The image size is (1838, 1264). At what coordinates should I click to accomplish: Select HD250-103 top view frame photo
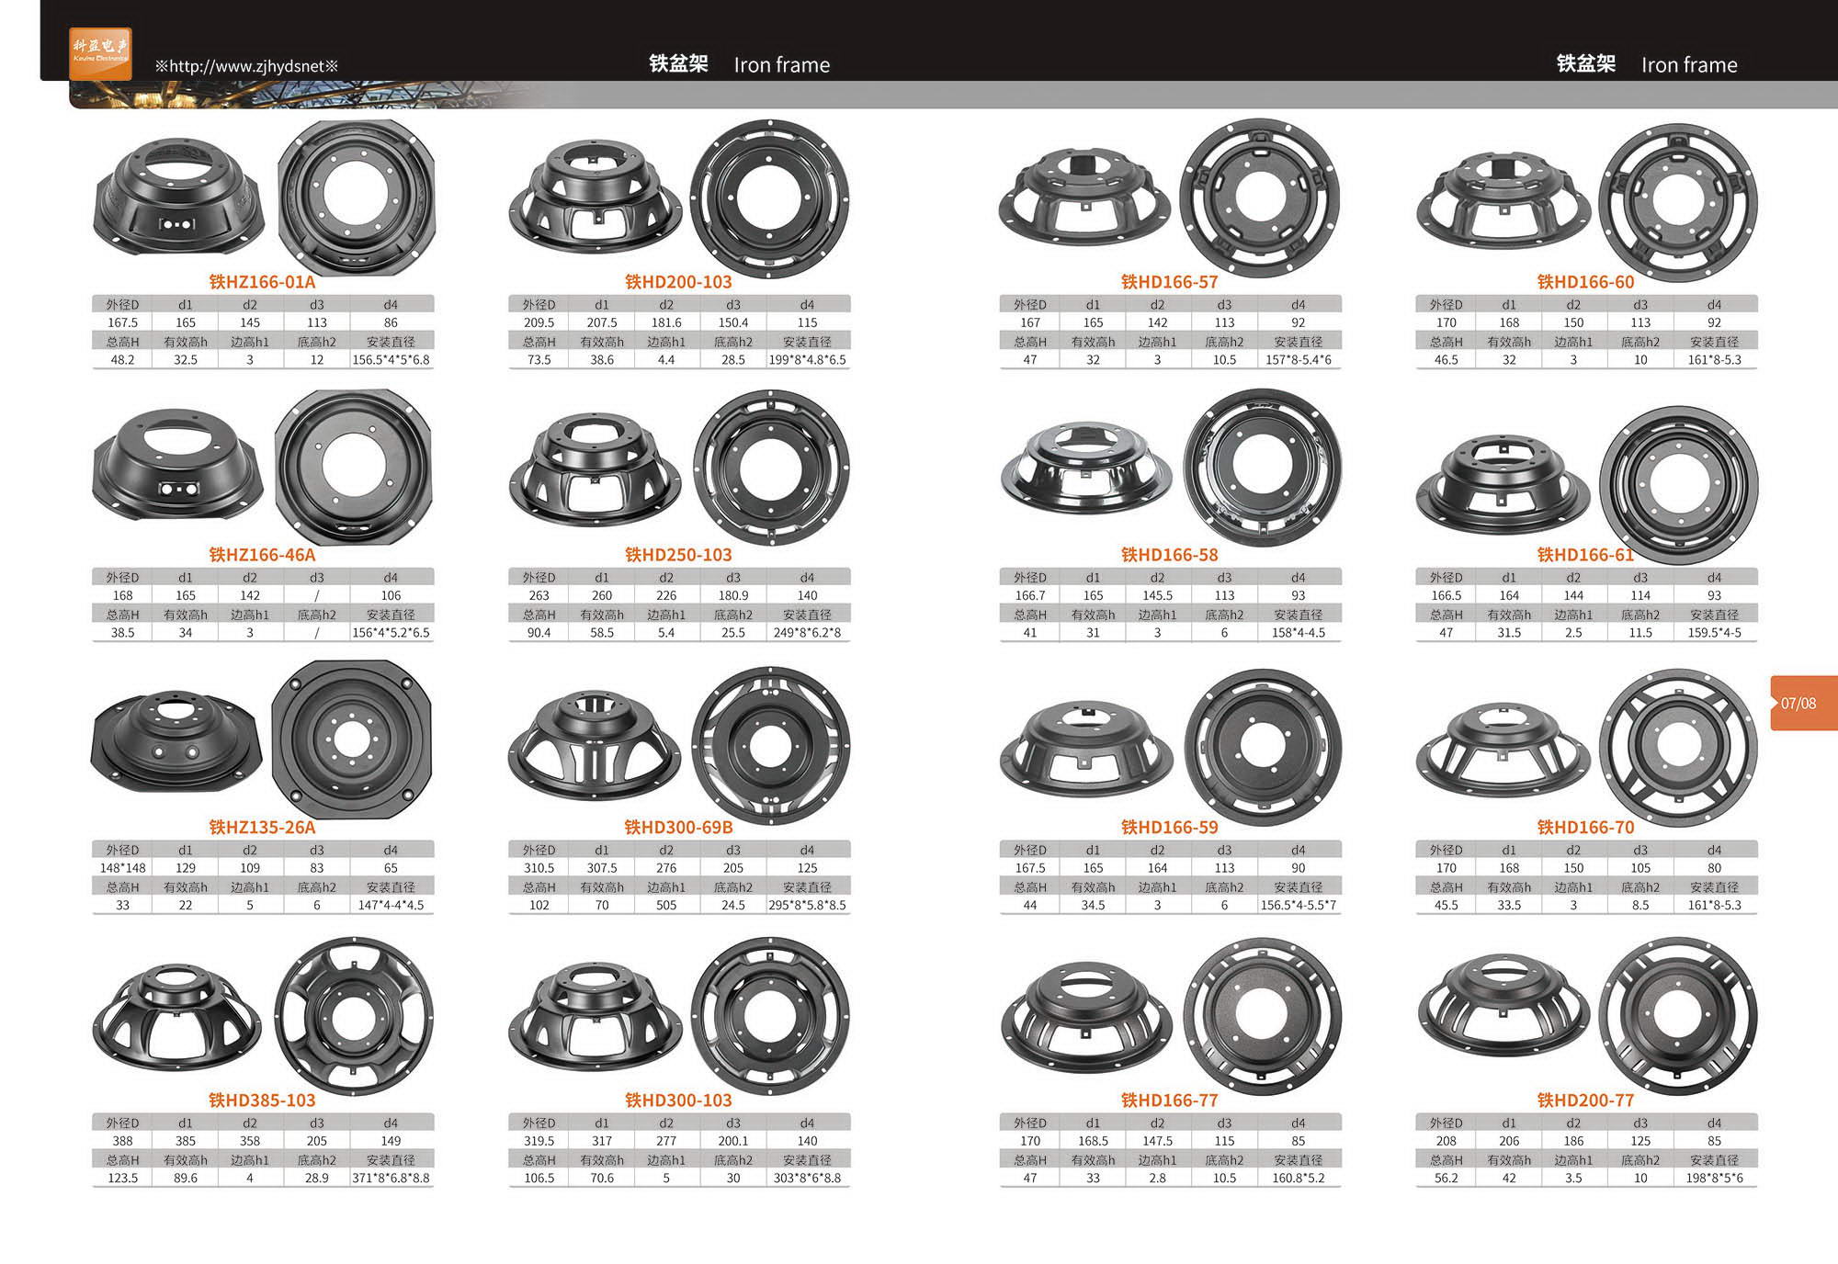click(x=771, y=468)
